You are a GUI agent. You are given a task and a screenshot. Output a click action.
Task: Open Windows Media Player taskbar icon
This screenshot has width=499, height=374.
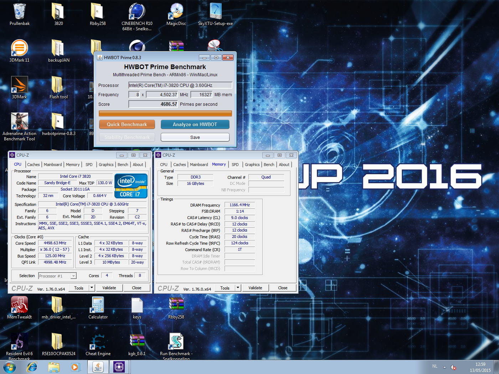75,367
